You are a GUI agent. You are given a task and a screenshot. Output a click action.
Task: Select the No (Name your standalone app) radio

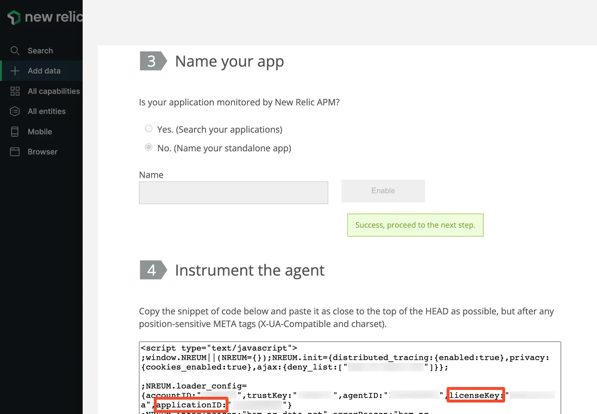(149, 147)
